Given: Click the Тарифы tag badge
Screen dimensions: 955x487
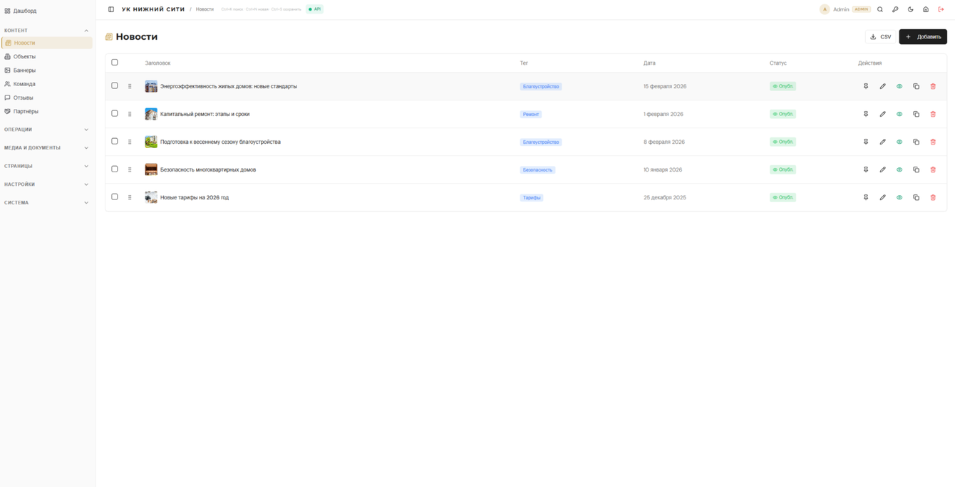Looking at the screenshot, I should (532, 197).
